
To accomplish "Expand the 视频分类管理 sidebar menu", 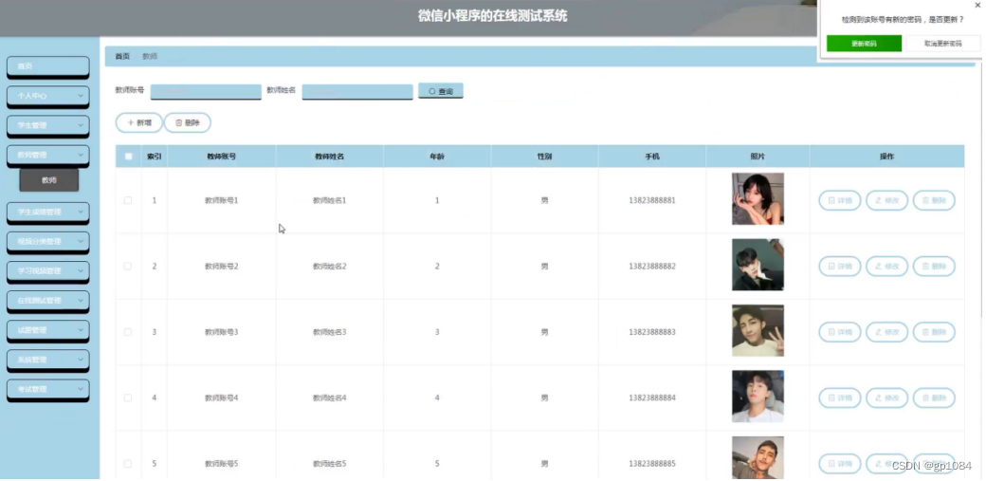I will 47,242.
